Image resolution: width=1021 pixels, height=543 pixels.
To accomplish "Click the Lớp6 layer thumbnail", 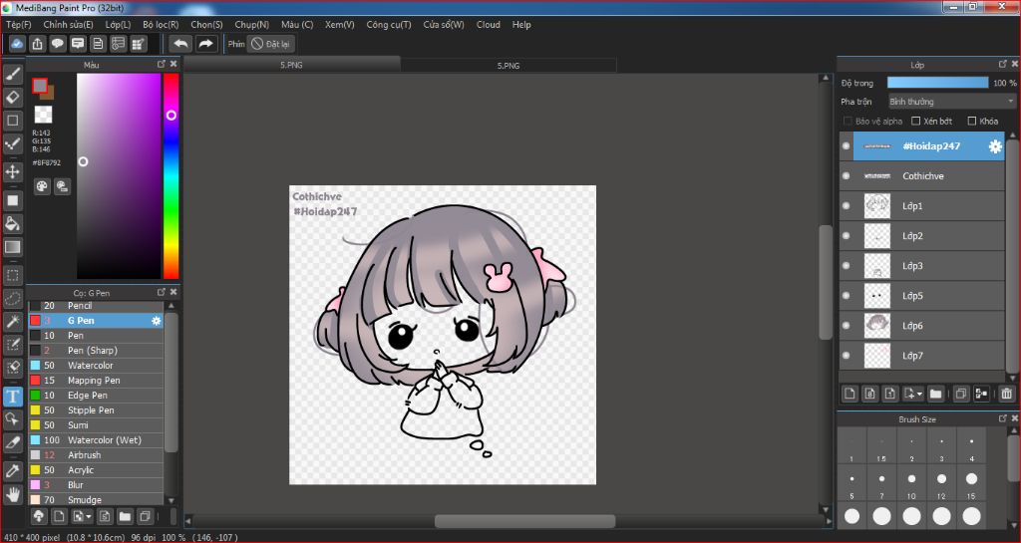I will pyautogui.click(x=877, y=326).
